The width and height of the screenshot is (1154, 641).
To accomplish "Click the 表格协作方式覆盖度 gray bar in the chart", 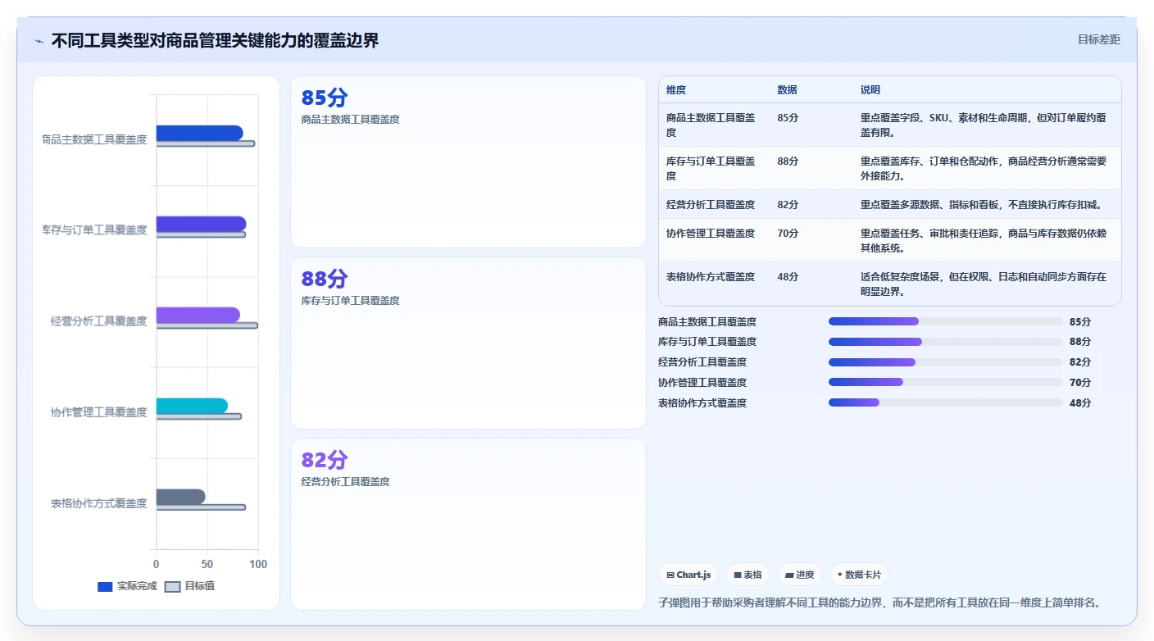I will point(180,497).
